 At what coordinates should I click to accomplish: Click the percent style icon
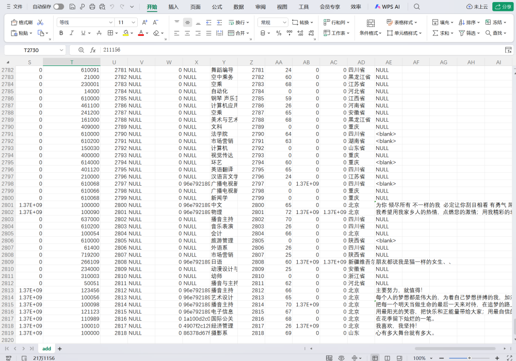click(x=279, y=33)
